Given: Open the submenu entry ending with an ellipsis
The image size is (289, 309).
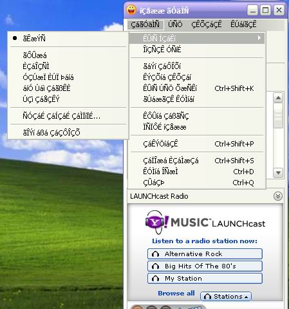Looking at the screenshot, I should point(68,116).
